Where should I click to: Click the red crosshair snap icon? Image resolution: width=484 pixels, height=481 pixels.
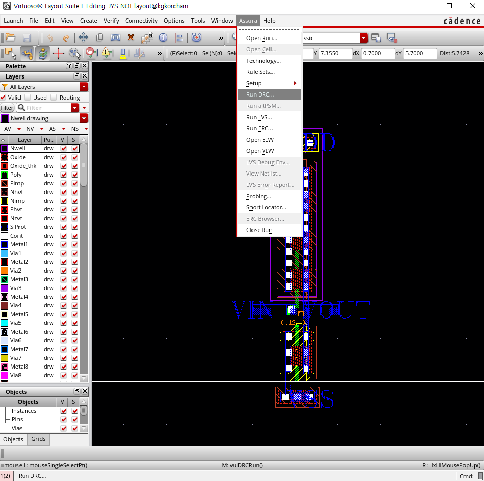coord(59,53)
